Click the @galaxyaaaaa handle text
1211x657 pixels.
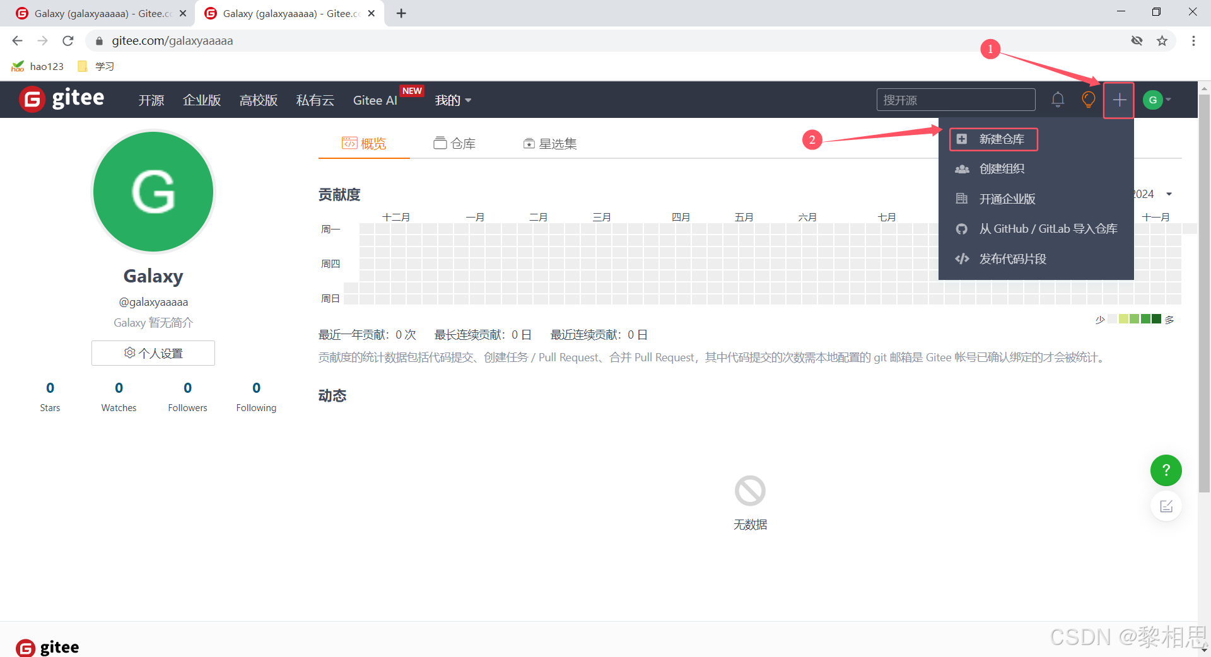tap(153, 302)
